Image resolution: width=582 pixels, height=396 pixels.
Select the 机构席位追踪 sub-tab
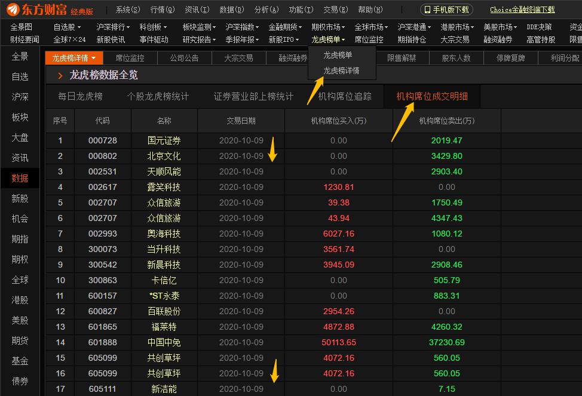click(347, 96)
